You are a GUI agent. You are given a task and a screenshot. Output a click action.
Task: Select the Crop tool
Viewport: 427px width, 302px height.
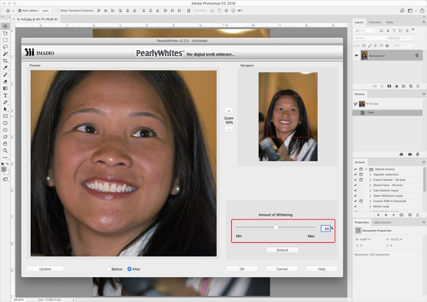coord(5,61)
